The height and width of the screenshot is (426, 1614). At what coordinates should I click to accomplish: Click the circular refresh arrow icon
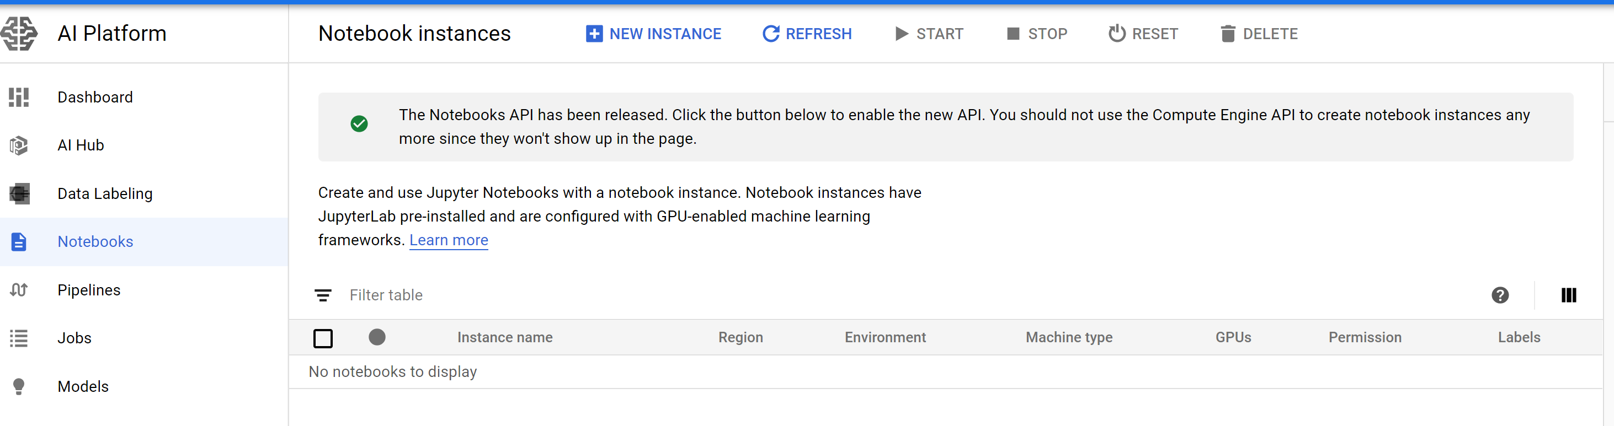tap(771, 34)
